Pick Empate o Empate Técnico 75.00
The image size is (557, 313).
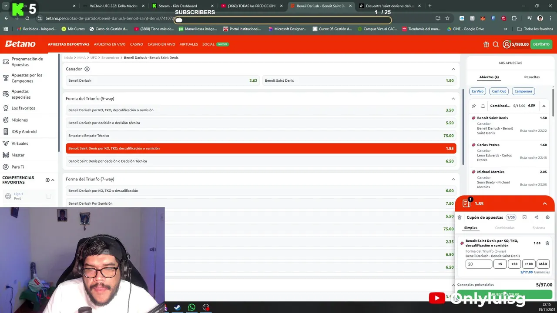click(x=261, y=136)
